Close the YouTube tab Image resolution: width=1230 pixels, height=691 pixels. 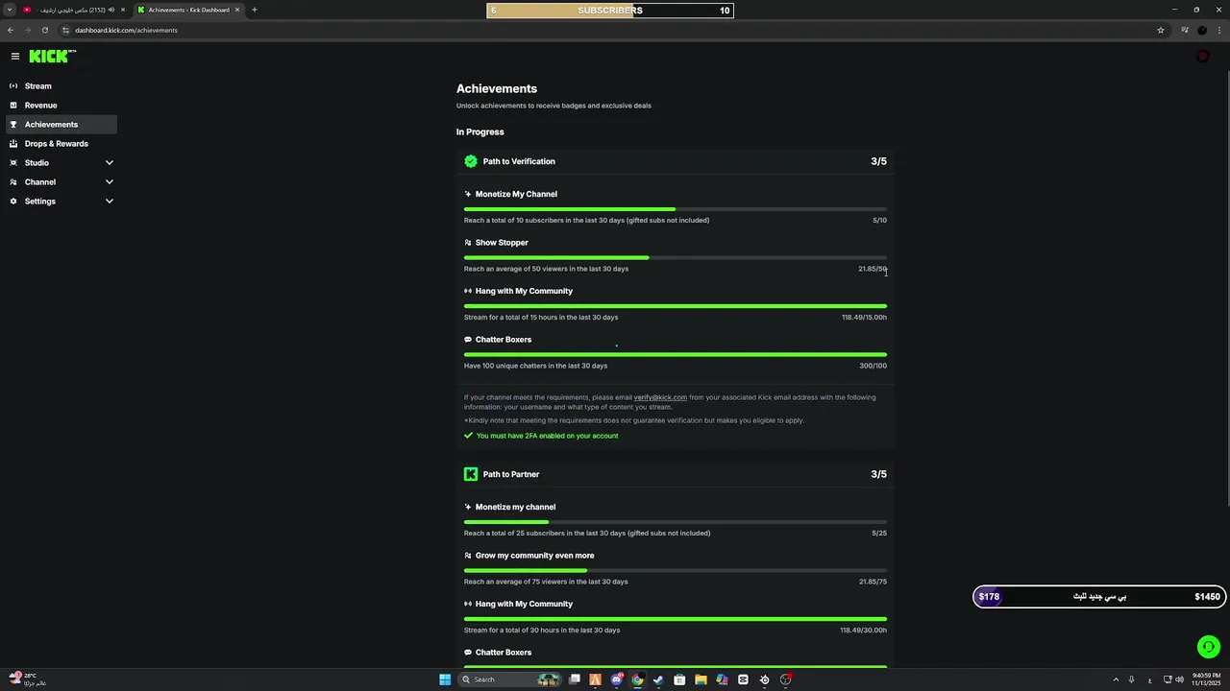point(123,10)
